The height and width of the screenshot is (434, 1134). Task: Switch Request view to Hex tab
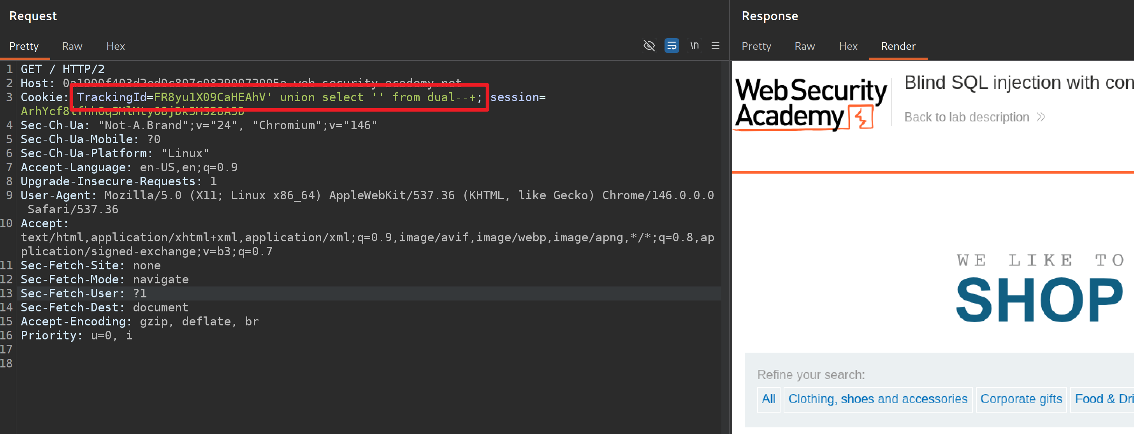pos(115,46)
